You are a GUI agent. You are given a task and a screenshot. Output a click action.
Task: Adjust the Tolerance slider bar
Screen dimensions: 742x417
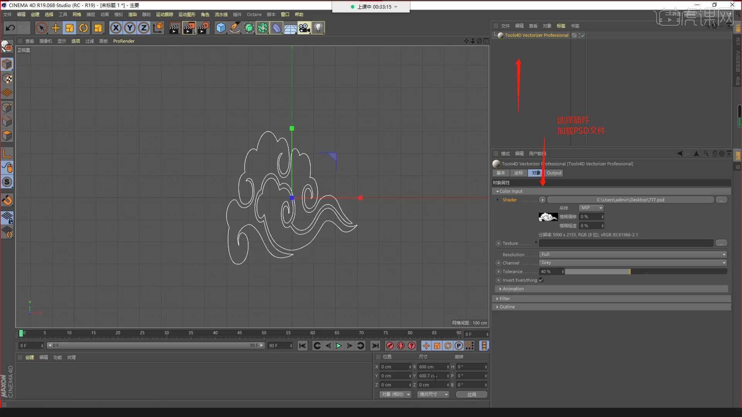tap(646, 271)
